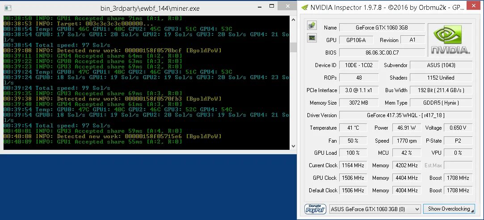The height and width of the screenshot is (220, 484).
Task: Click MCU value 42 %
Action: 407,152
